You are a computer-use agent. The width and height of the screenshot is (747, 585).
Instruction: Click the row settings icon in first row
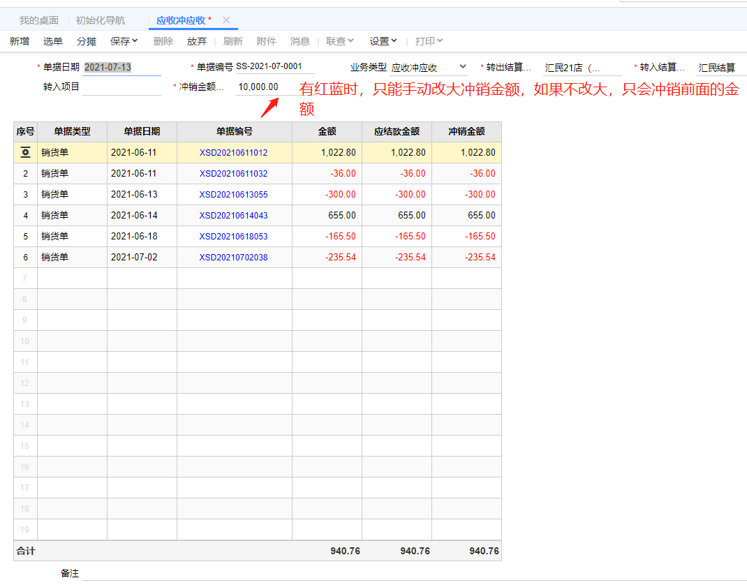tap(26, 152)
